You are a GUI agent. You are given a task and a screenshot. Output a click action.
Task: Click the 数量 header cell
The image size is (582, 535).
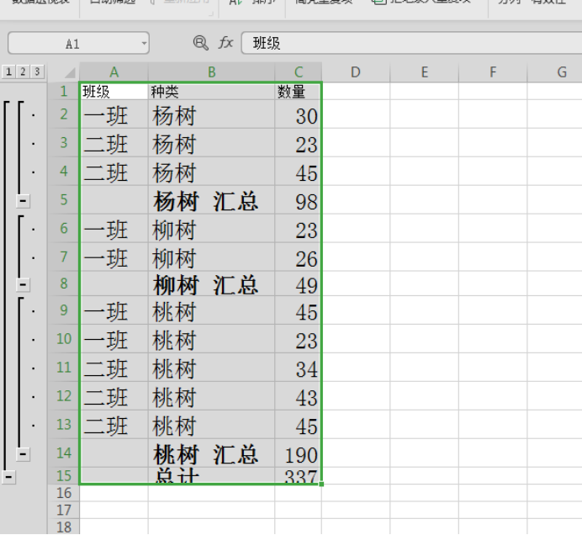coord(298,92)
